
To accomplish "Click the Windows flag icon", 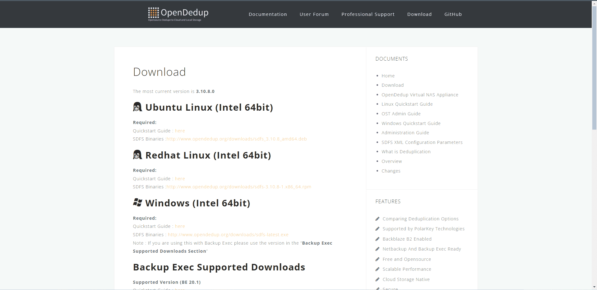I will click(137, 203).
